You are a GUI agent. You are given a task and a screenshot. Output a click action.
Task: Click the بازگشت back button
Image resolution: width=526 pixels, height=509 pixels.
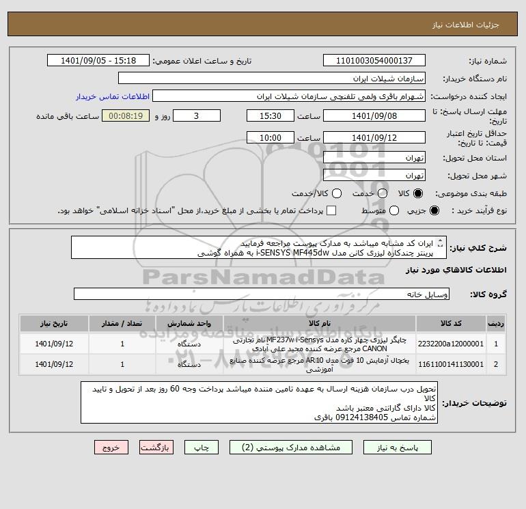pos(156,448)
